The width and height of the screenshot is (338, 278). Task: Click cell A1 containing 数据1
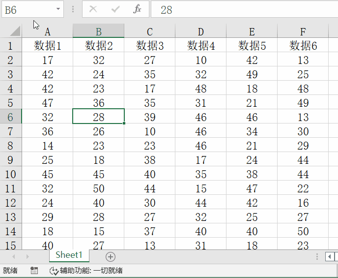pyautogui.click(x=48, y=45)
